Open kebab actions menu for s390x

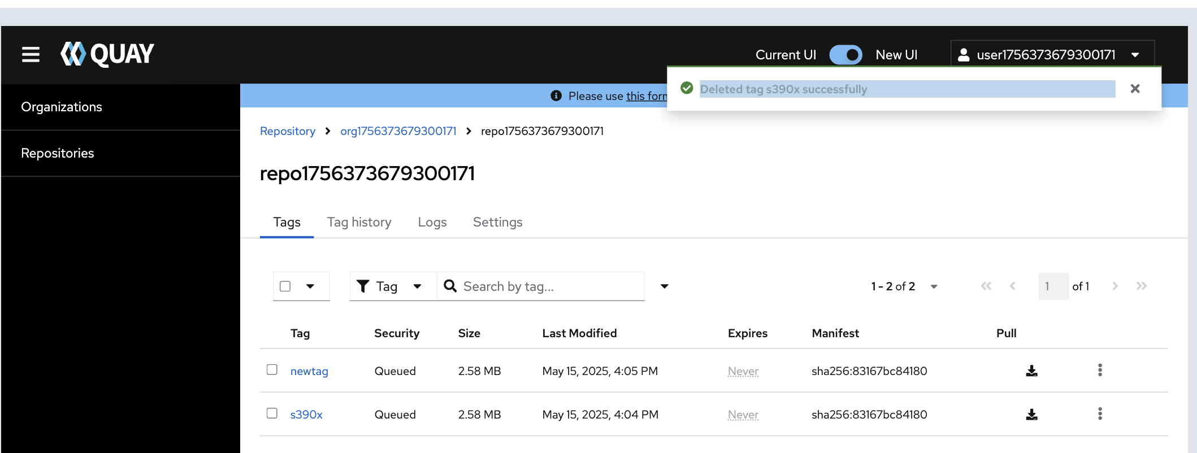click(x=1099, y=414)
